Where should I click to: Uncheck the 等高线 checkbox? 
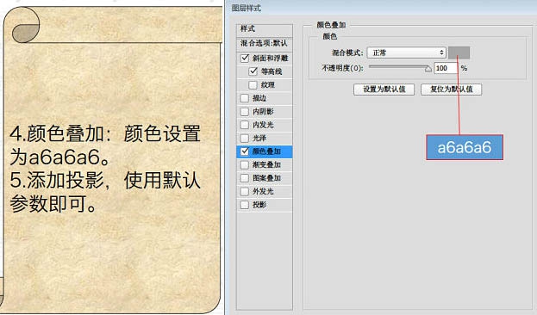point(253,71)
